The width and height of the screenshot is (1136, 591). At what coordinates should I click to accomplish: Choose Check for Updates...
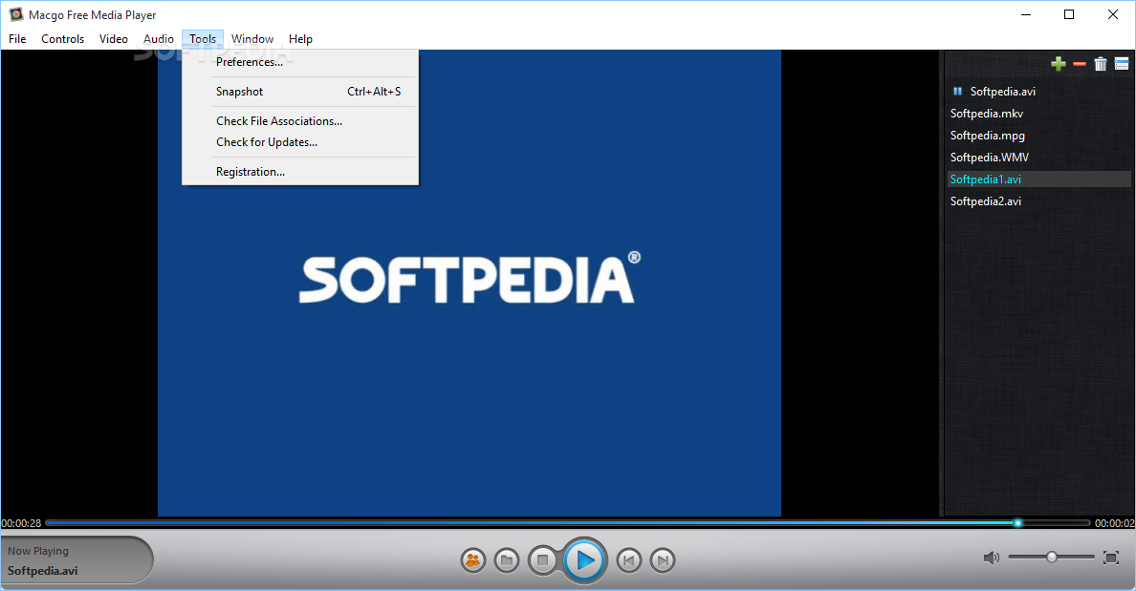point(300,142)
